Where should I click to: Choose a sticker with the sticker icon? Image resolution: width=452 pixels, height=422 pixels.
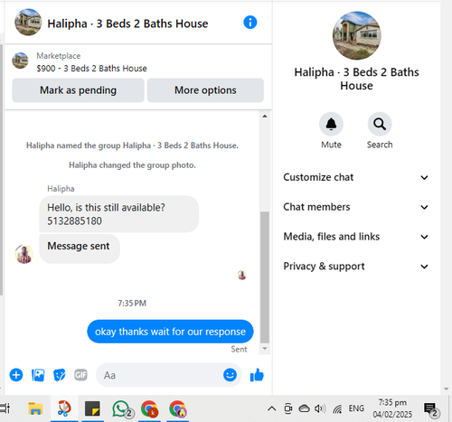tap(60, 375)
